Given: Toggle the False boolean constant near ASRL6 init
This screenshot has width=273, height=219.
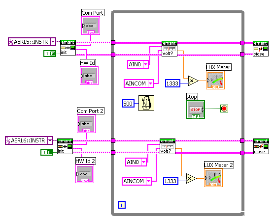Looking at the screenshot, I should [x=47, y=152].
